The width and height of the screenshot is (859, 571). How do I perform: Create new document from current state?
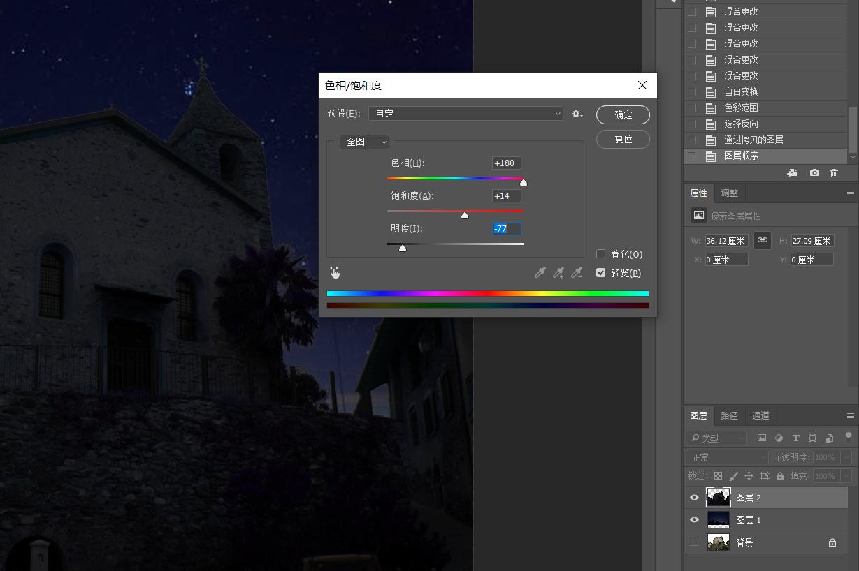pyautogui.click(x=792, y=173)
